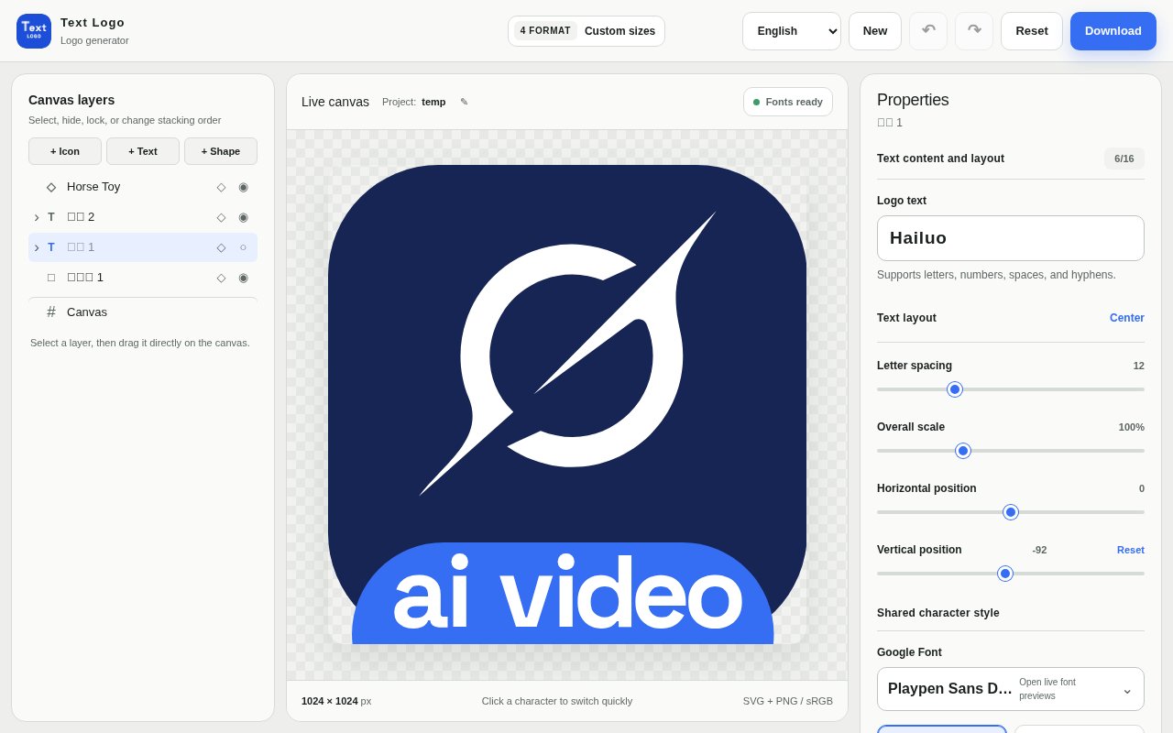This screenshot has height=733, width=1173.
Task: Click the undo arrow button
Action: 928,31
